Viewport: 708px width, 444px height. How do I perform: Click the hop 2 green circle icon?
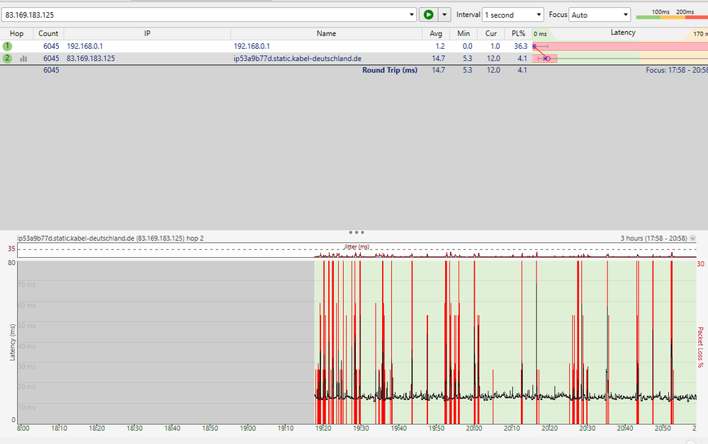pos(8,58)
